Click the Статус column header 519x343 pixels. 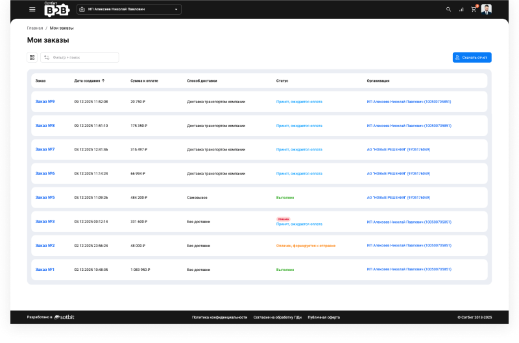[282, 81]
